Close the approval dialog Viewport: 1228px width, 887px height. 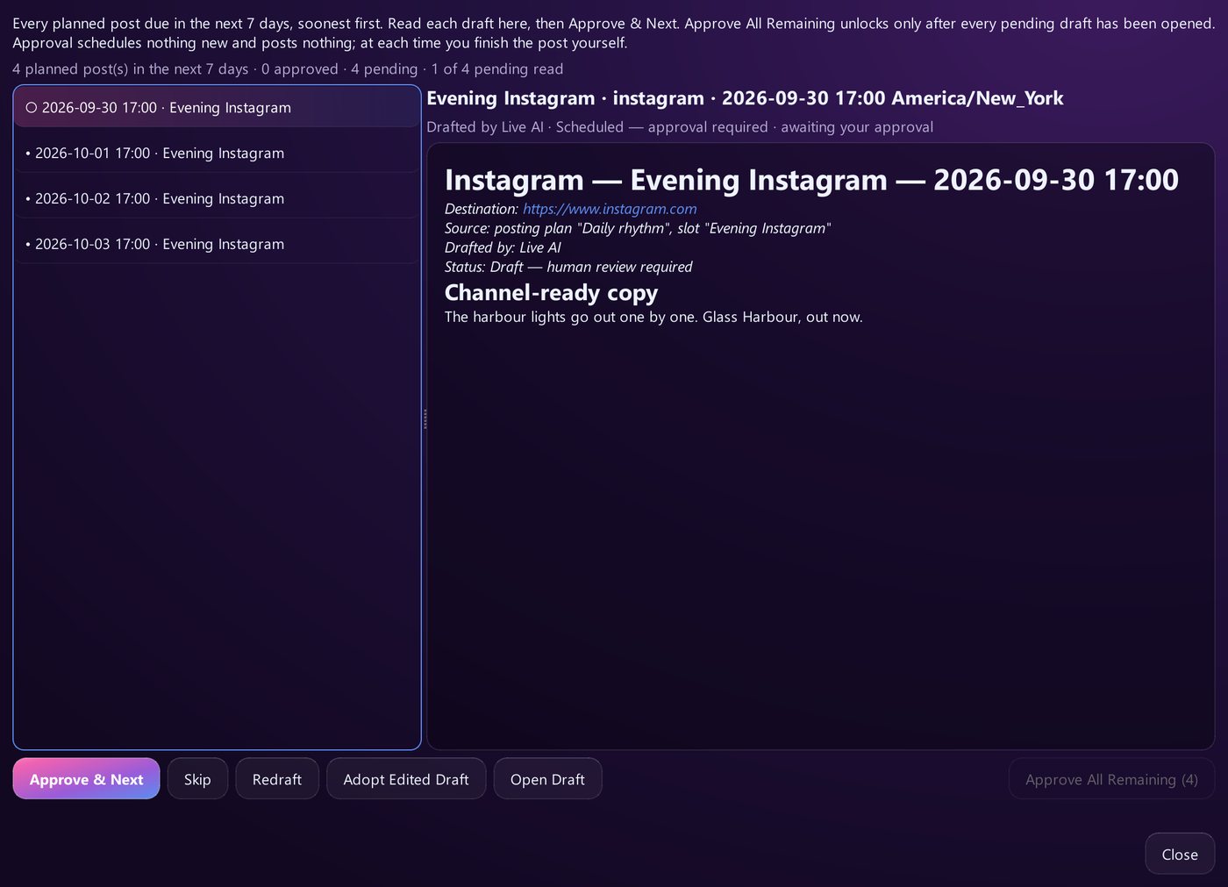point(1180,854)
